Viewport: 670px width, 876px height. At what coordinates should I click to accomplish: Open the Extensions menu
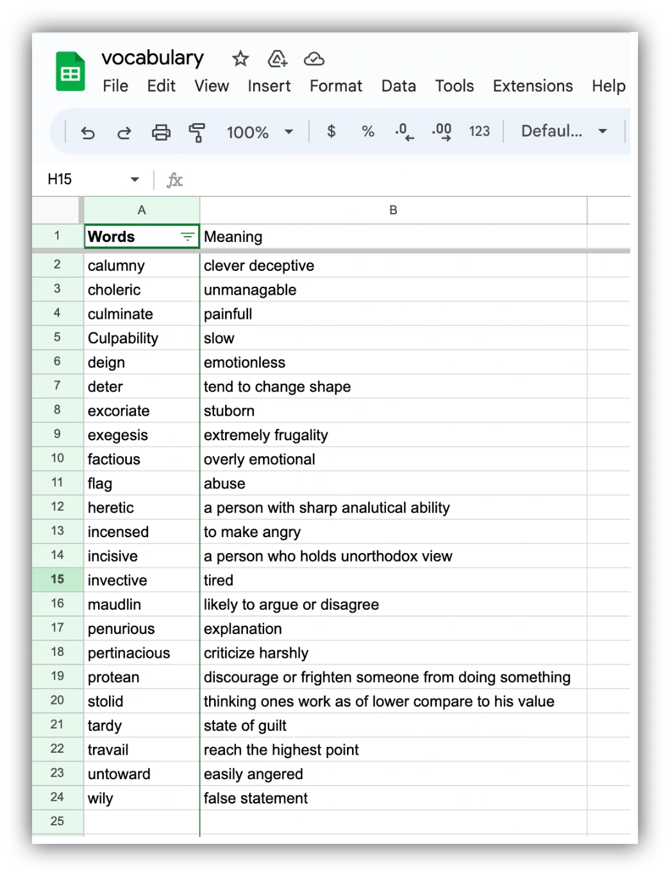(x=533, y=86)
